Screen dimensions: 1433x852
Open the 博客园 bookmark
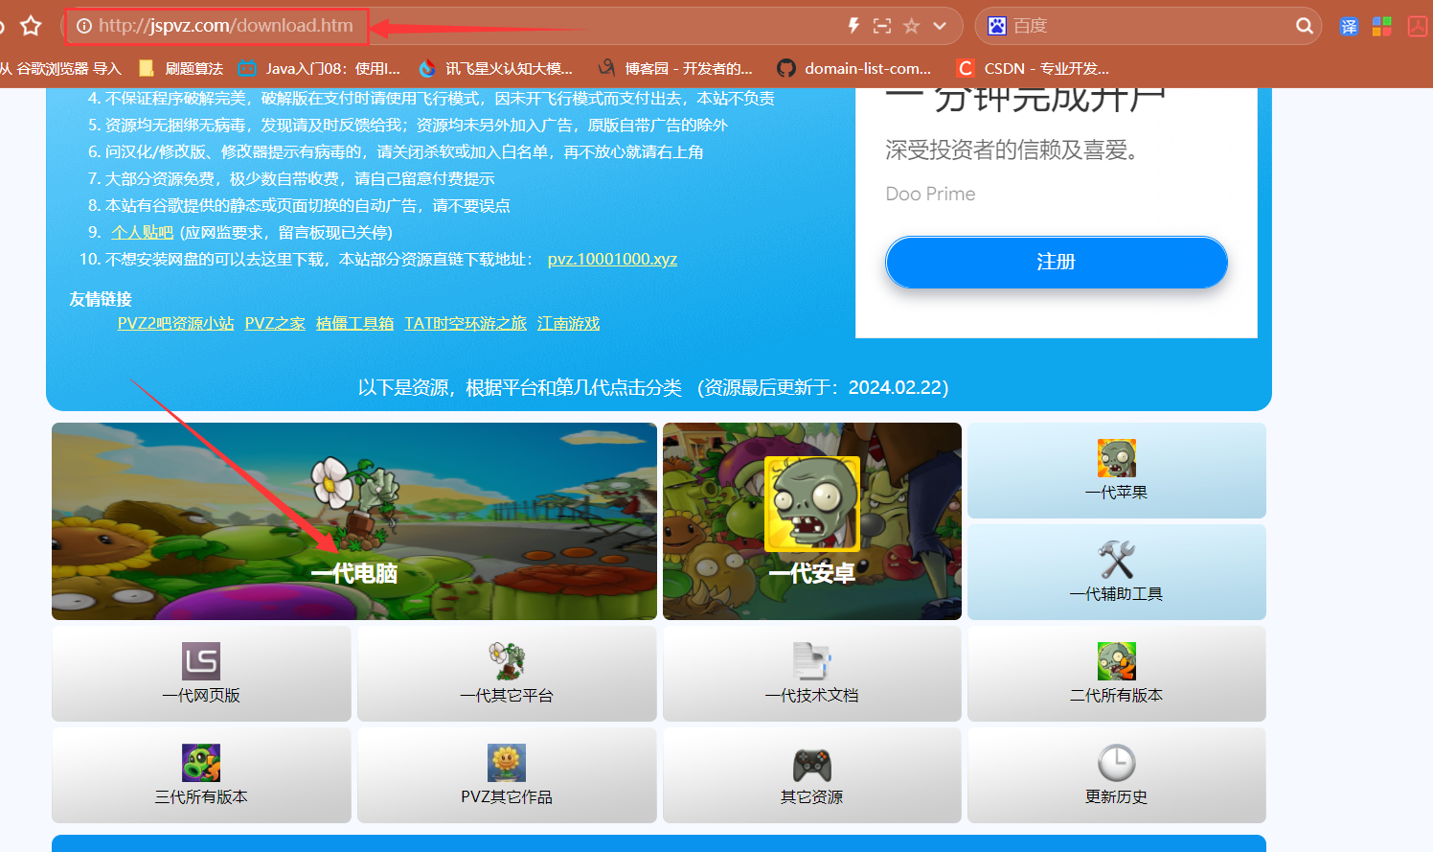tap(675, 68)
